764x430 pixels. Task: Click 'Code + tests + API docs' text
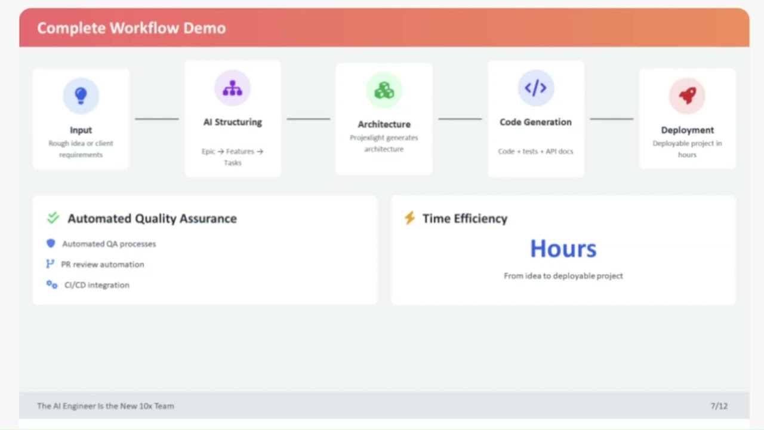tap(535, 152)
